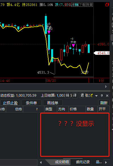Click the left tab-scroll arrow at the bottom
The width and height of the screenshot is (113, 166).
[41, 162]
